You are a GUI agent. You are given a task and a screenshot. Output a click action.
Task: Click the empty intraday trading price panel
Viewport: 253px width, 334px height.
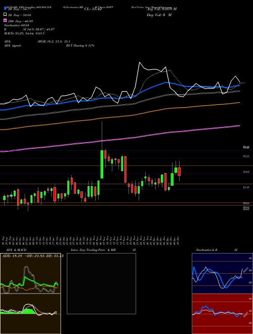click(x=101, y=283)
